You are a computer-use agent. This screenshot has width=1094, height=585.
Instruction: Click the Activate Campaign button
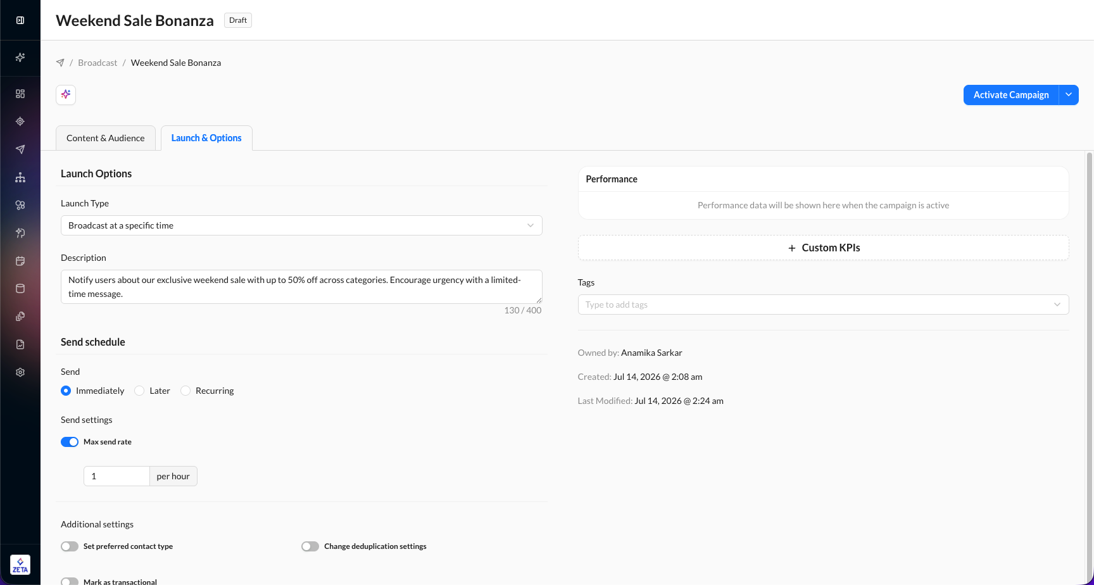click(x=1011, y=95)
